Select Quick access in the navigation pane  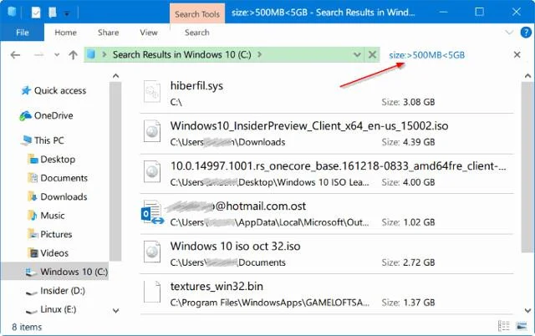(x=60, y=91)
